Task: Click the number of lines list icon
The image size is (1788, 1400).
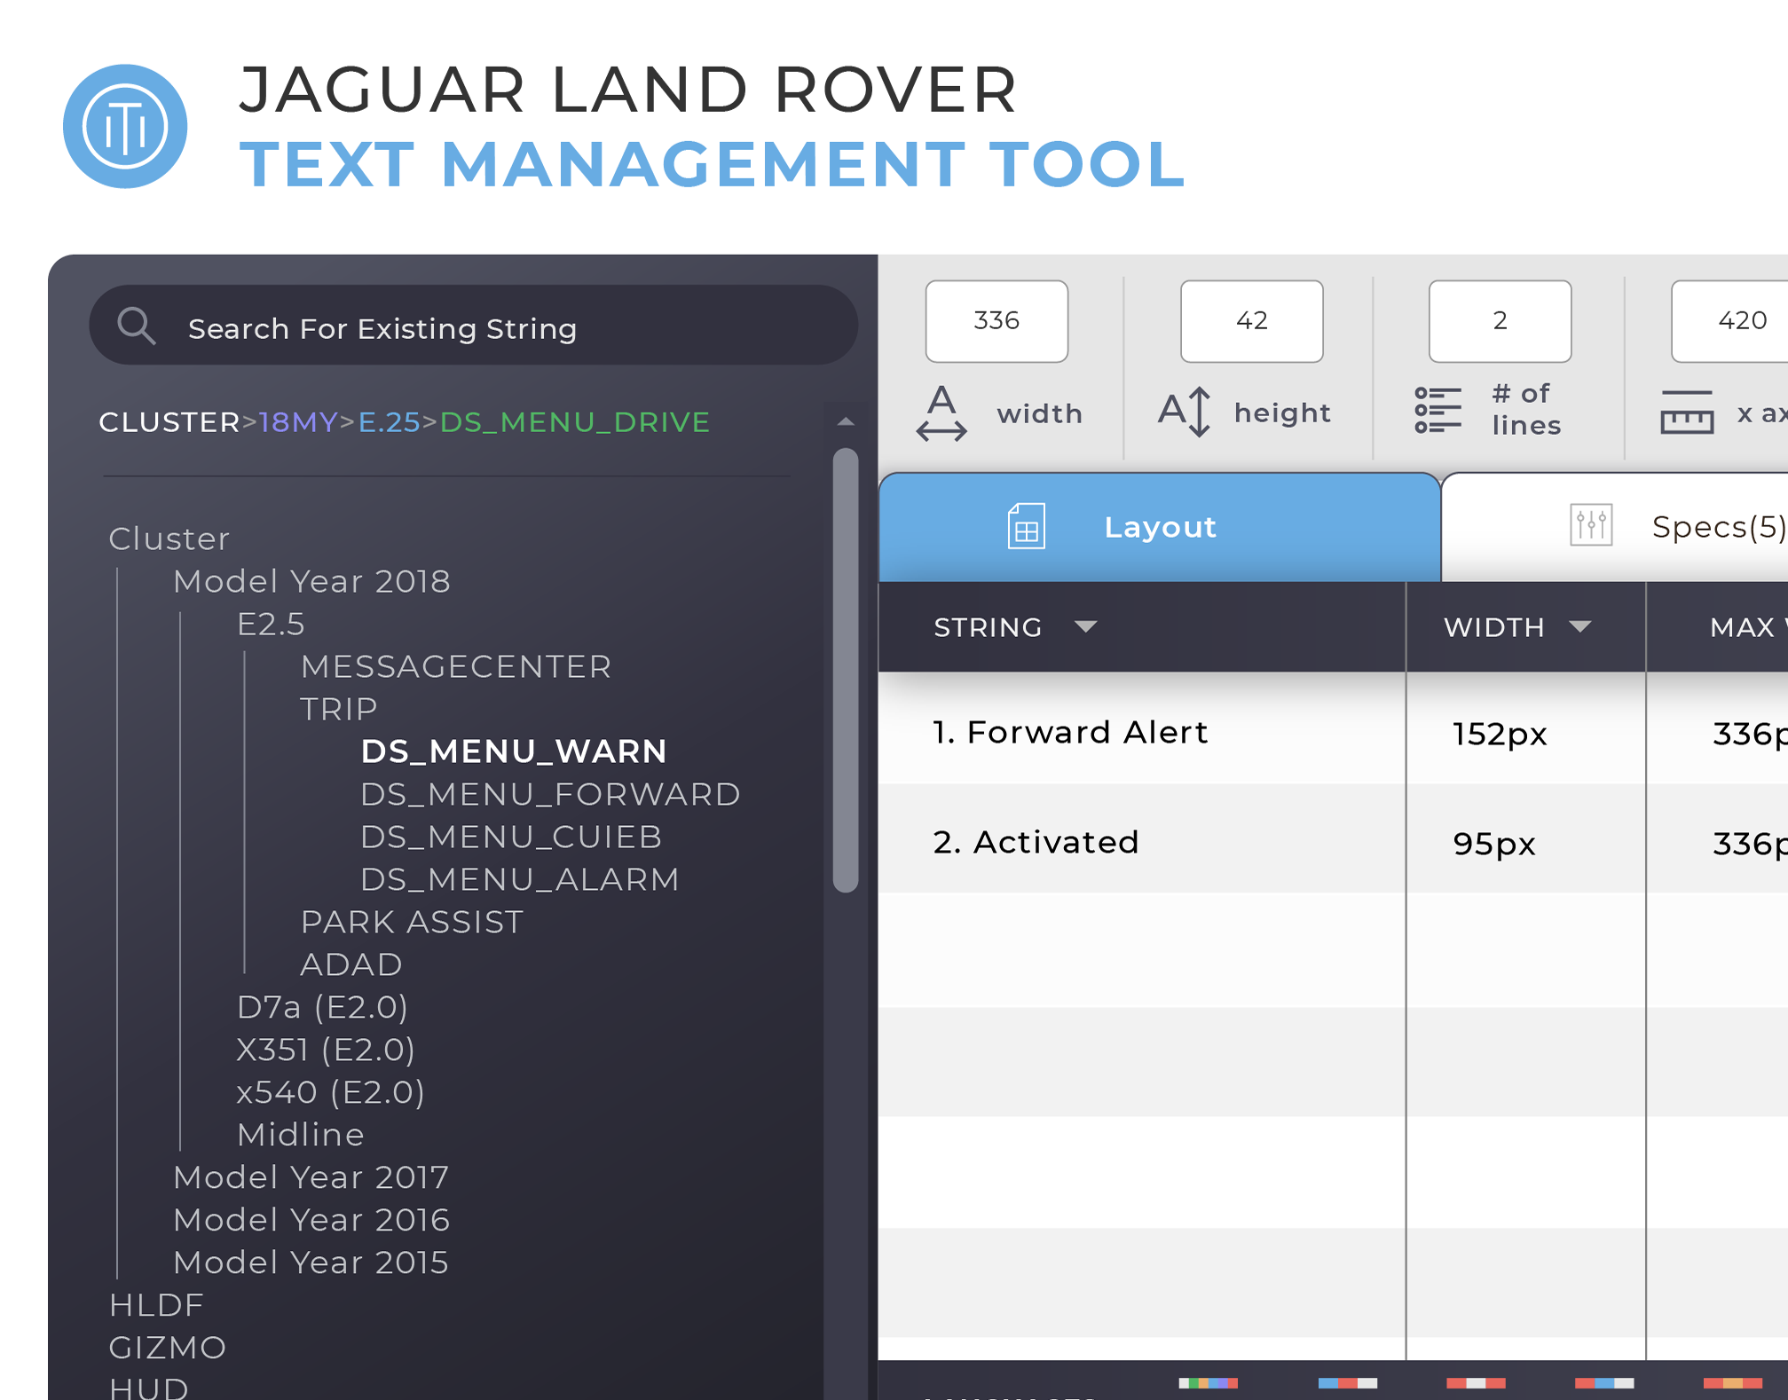Action: tap(1438, 410)
